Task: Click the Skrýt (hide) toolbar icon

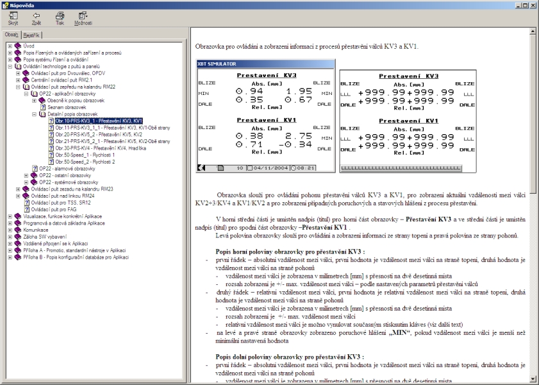Action: click(13, 16)
